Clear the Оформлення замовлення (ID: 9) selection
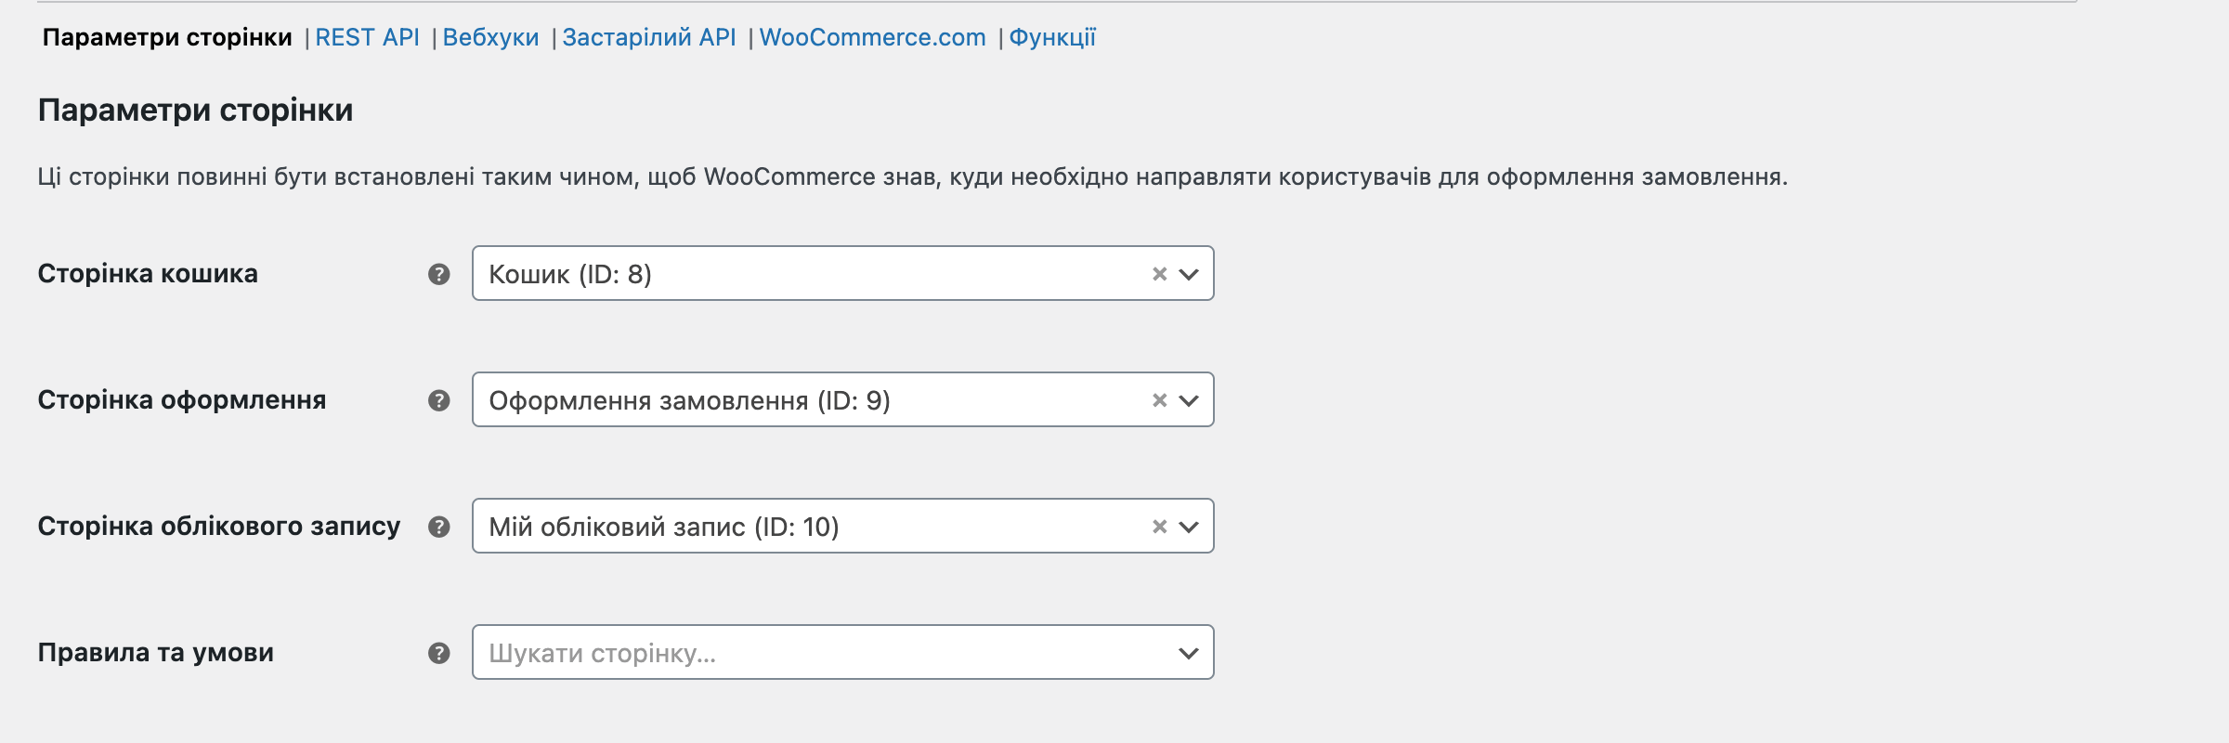Image resolution: width=2229 pixels, height=743 pixels. click(x=1159, y=400)
